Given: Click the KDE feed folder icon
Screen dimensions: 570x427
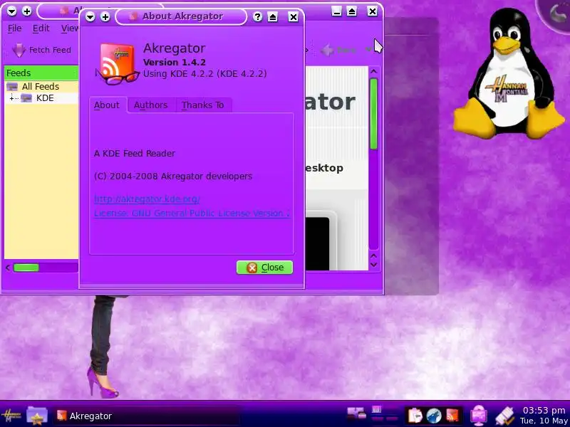Looking at the screenshot, I should tap(26, 98).
